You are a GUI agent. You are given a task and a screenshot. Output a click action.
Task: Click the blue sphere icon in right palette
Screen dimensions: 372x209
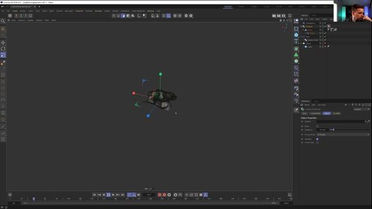[x=296, y=35]
